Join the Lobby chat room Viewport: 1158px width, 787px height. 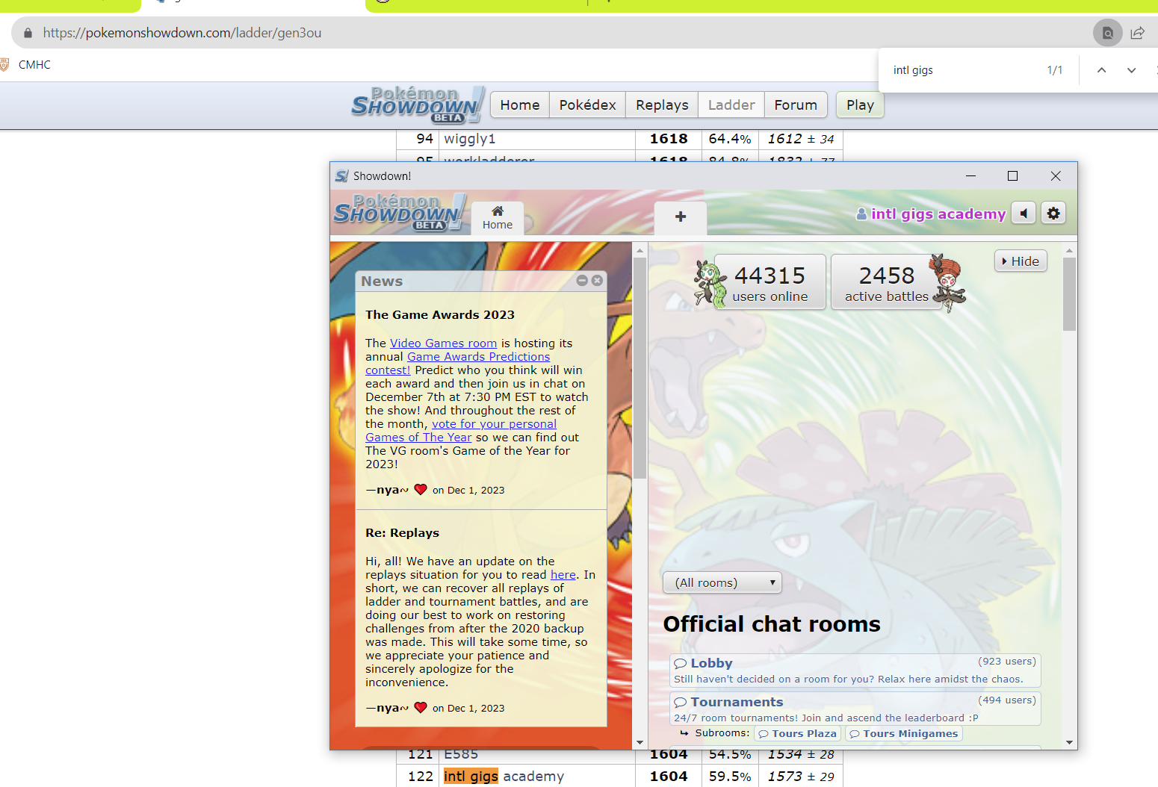coord(855,670)
